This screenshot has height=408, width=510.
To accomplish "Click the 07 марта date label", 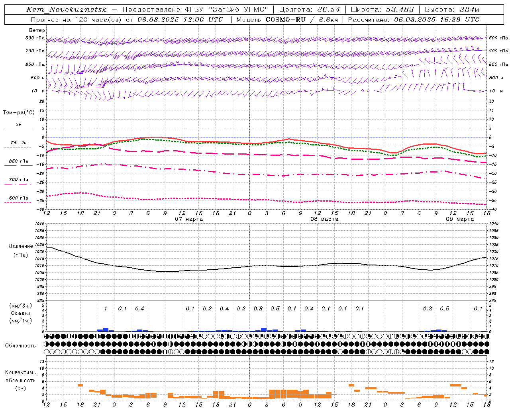I will pos(189,219).
